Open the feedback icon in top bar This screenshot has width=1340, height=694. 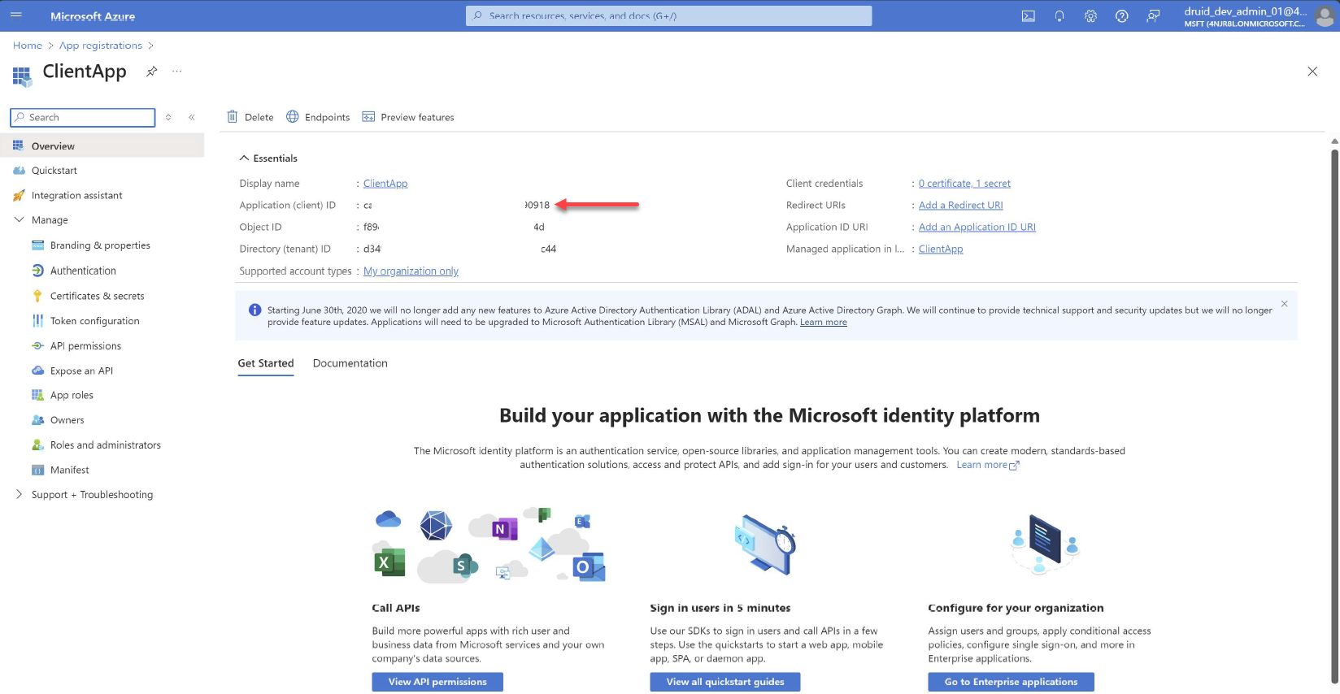point(1153,16)
